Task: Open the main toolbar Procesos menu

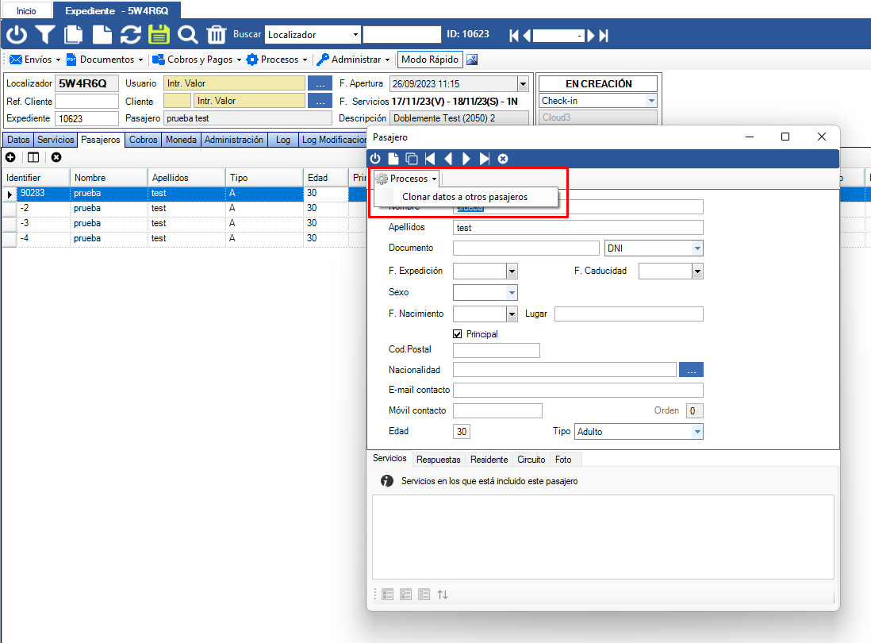Action: (277, 60)
